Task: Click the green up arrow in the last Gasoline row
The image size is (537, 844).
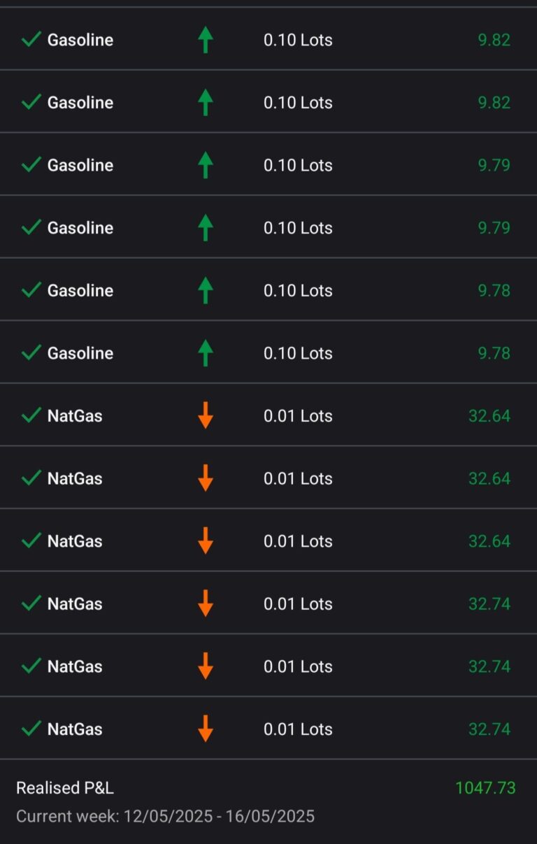Action: (205, 352)
